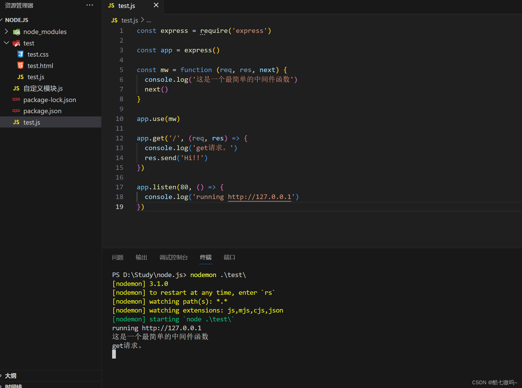Switch to the 调试控制台 panel tab

coord(174,257)
